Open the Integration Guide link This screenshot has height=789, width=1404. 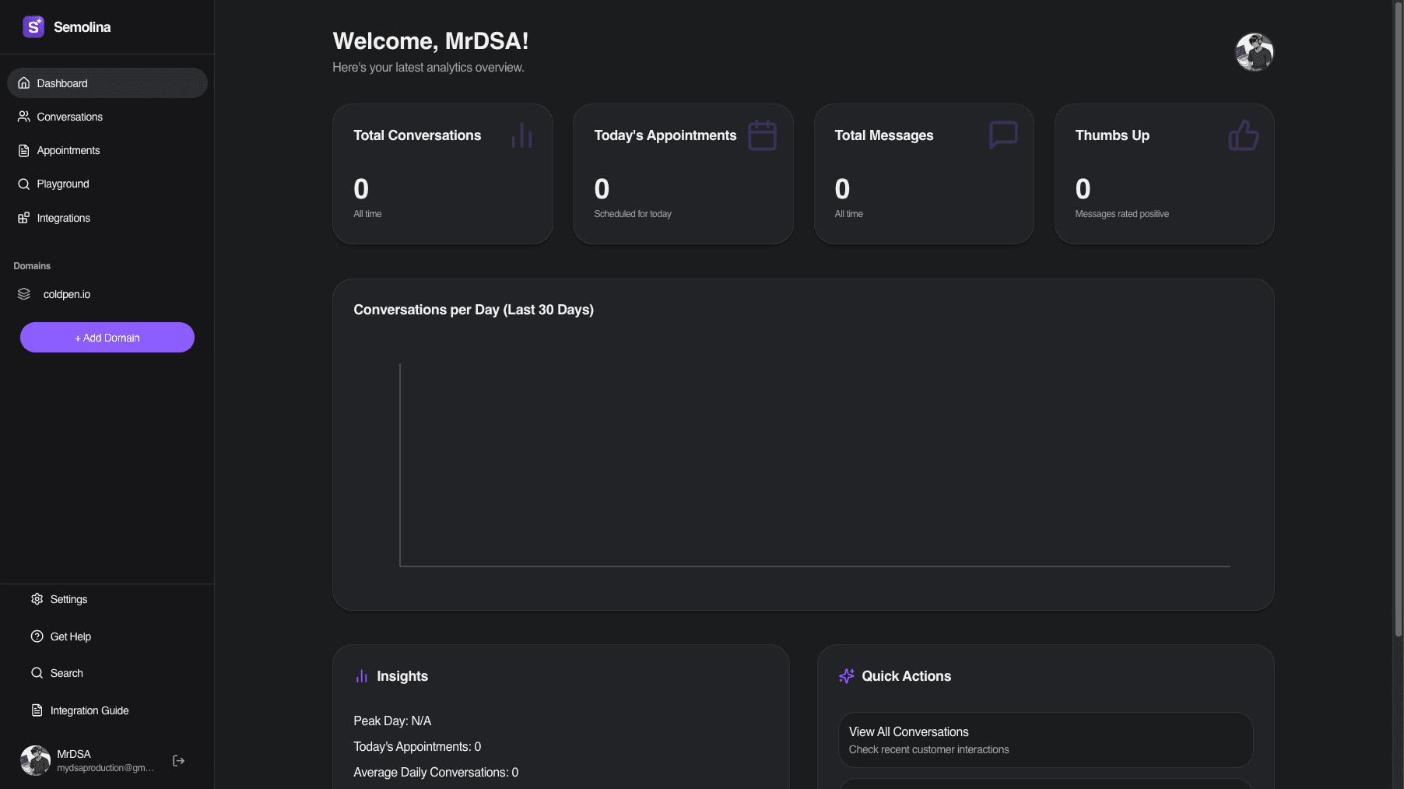pos(89,710)
